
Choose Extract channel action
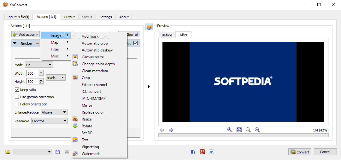click(99, 84)
